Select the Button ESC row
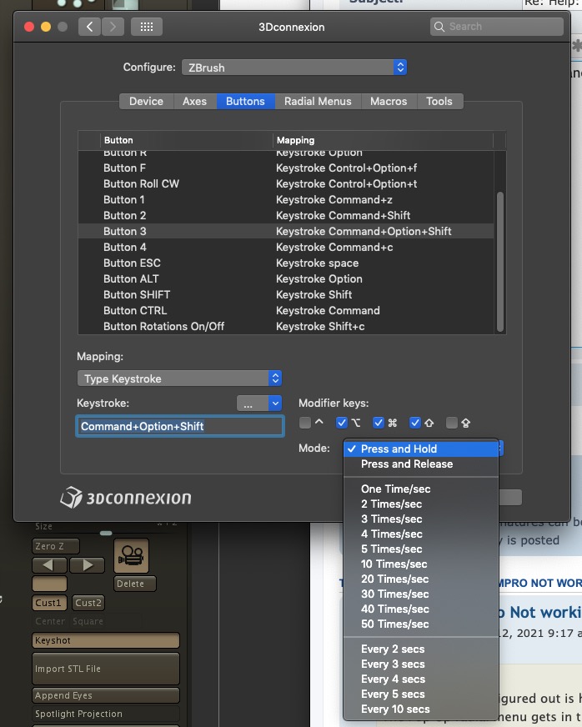 (x=286, y=263)
